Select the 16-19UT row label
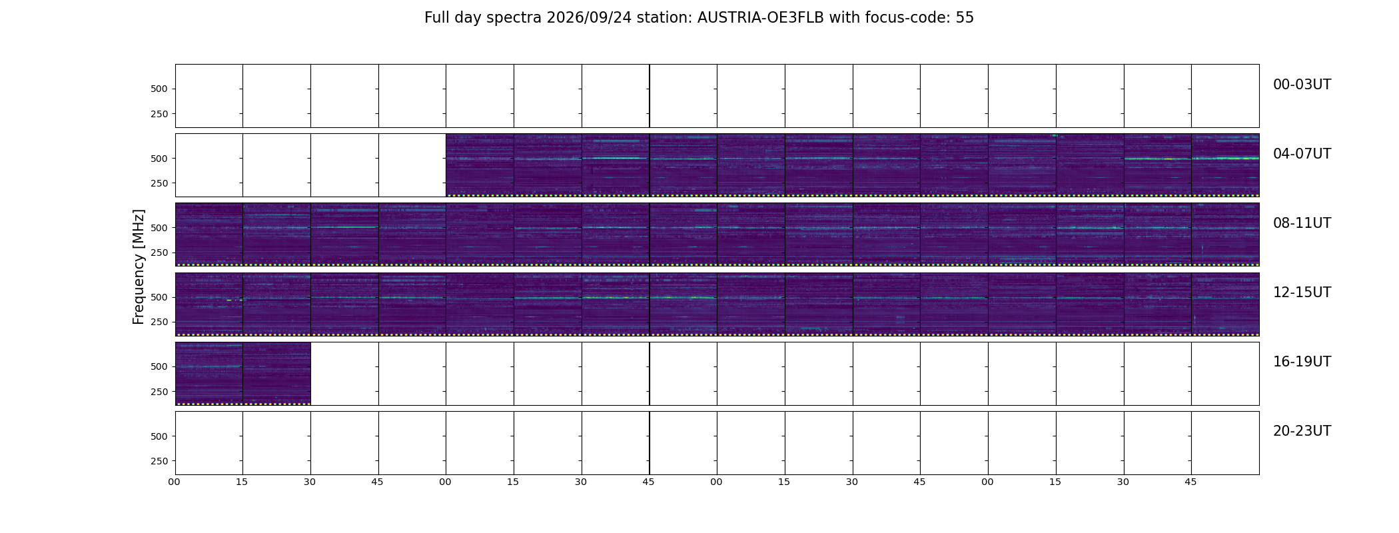The height and width of the screenshot is (533, 1399). [1302, 362]
